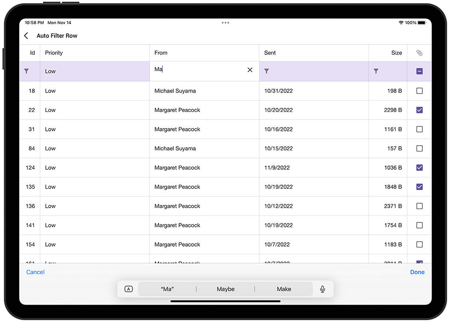The height and width of the screenshot is (323, 451).
Task: Tap the back arrow beside Auto Filter Row
Action: point(26,36)
